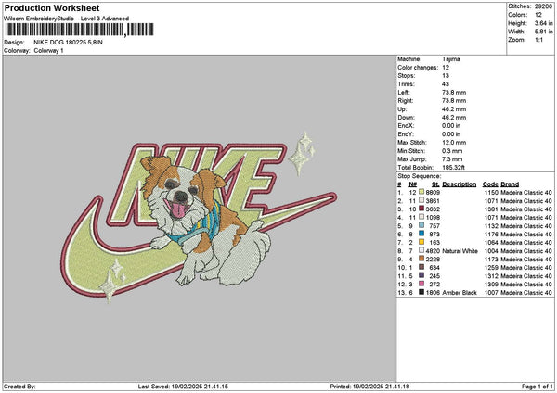
Task: Click the Description column header
Action: click(x=459, y=184)
